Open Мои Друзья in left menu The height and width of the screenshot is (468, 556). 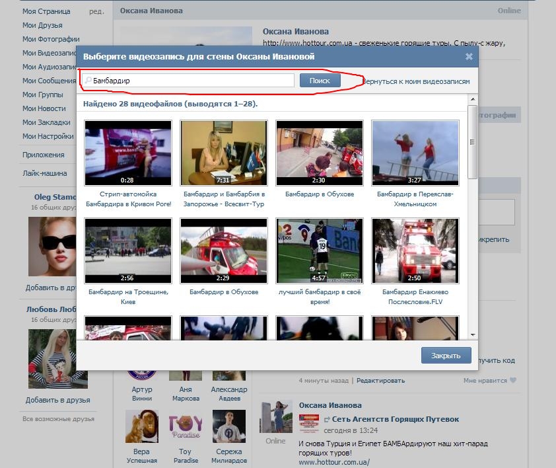click(x=42, y=25)
